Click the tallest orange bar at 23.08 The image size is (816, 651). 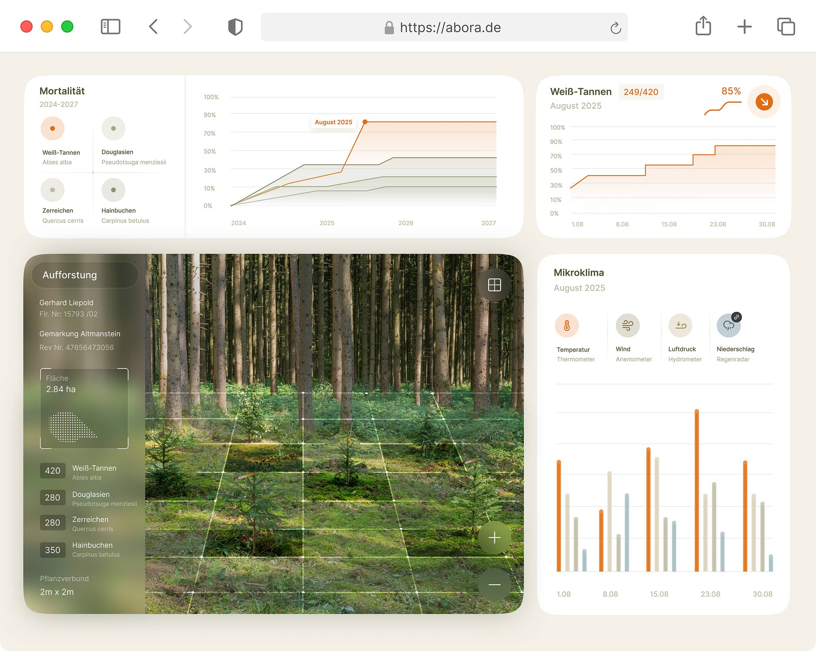click(x=697, y=490)
